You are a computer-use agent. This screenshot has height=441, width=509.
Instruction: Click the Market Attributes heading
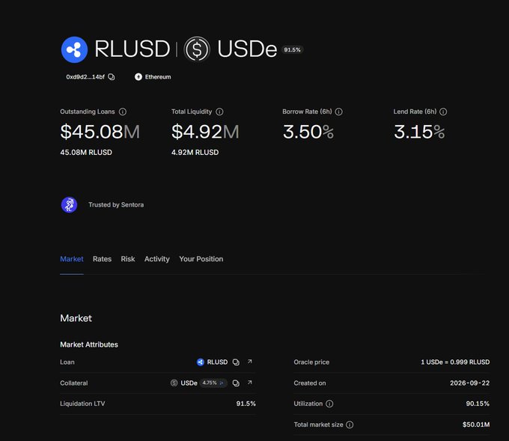click(x=89, y=344)
